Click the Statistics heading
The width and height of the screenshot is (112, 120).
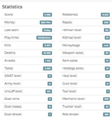(x=12, y=7)
